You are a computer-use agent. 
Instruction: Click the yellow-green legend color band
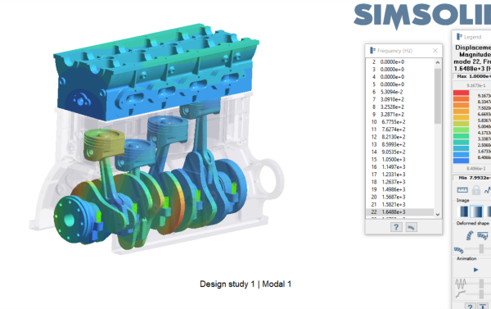click(462, 124)
